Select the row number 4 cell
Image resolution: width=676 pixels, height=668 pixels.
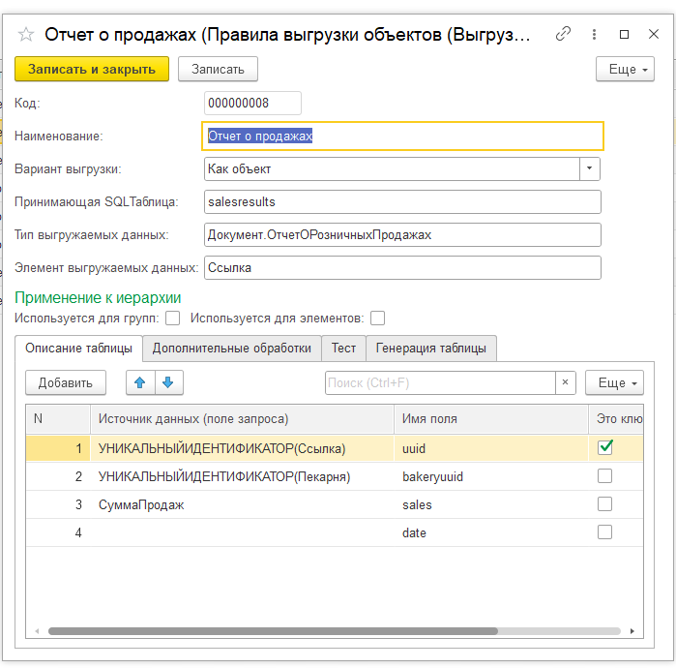(58, 532)
